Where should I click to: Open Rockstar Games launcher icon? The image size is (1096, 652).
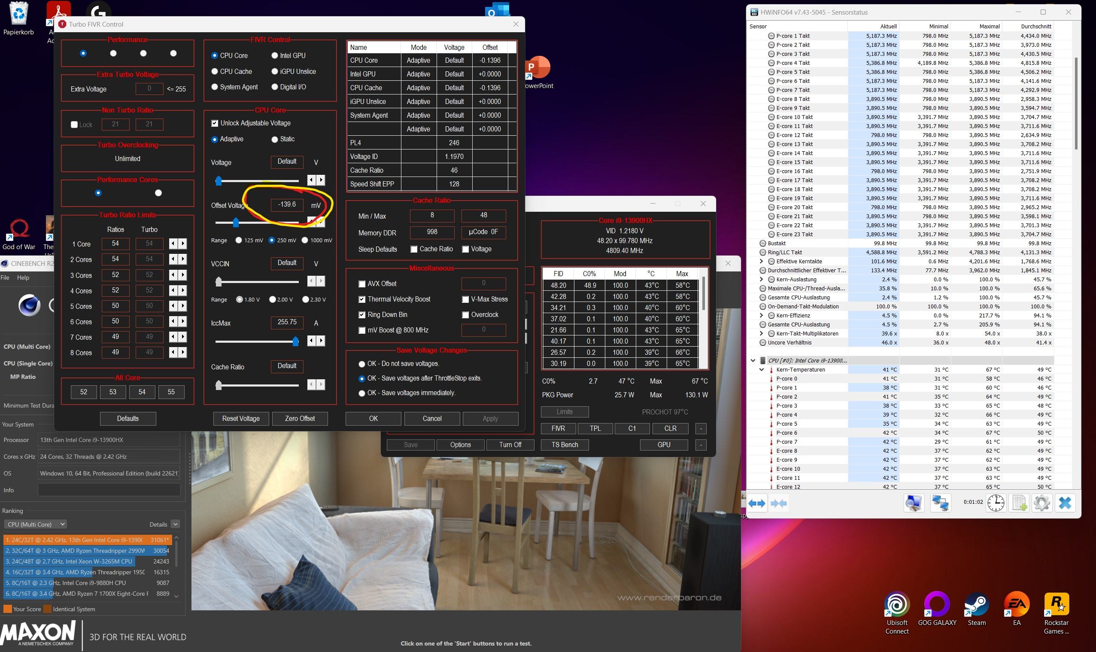(x=1057, y=613)
